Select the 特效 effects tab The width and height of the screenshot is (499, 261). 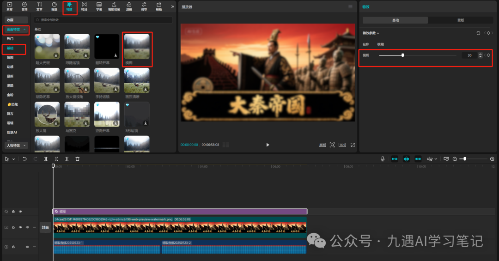pyautogui.click(x=69, y=6)
